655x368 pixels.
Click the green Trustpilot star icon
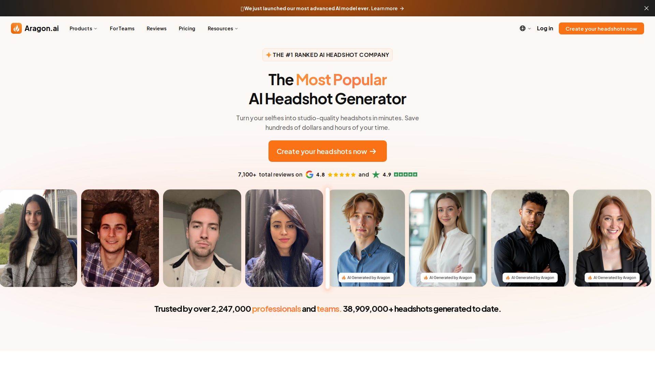click(376, 174)
